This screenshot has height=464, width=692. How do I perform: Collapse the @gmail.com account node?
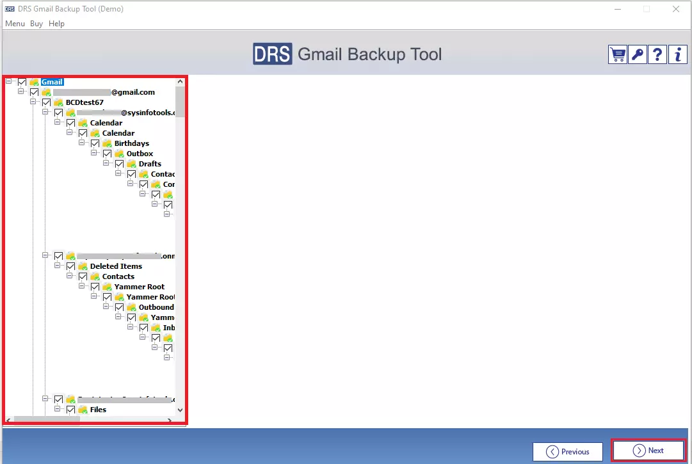[20, 92]
